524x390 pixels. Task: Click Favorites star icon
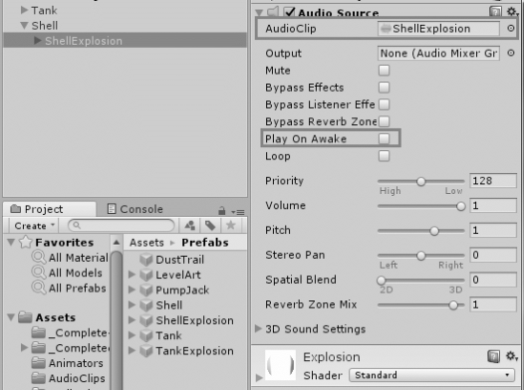[x=25, y=242]
